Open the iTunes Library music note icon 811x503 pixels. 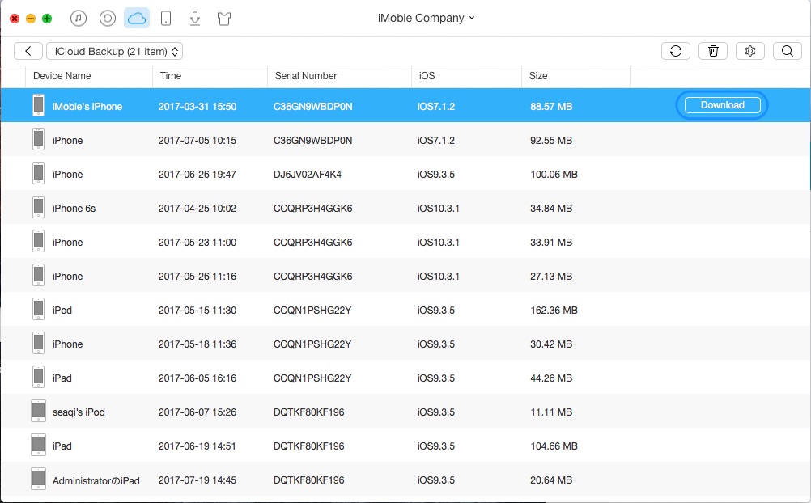click(79, 18)
